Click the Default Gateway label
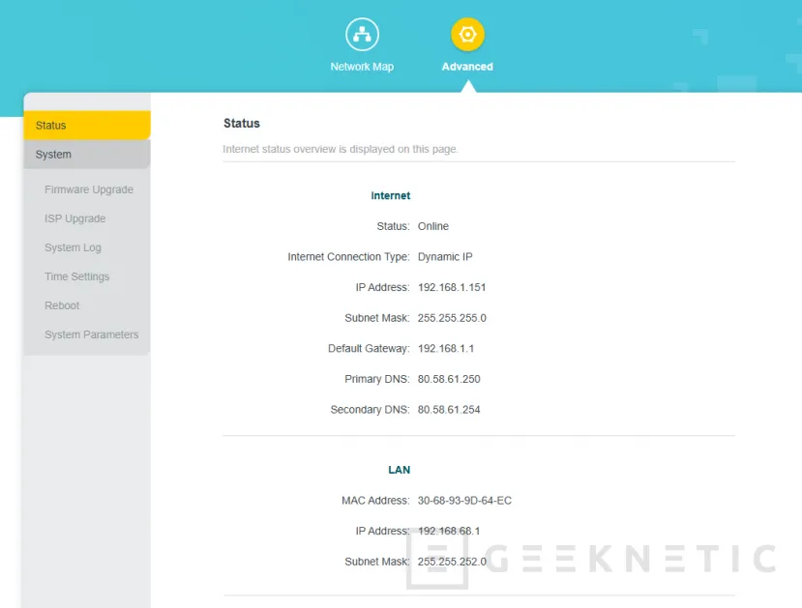 point(369,348)
